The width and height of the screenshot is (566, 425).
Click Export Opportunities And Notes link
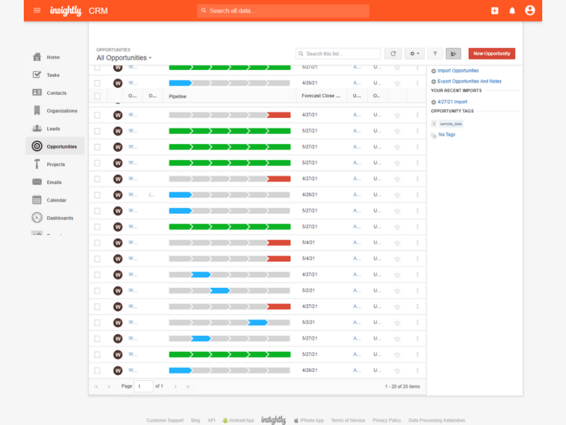(x=469, y=81)
